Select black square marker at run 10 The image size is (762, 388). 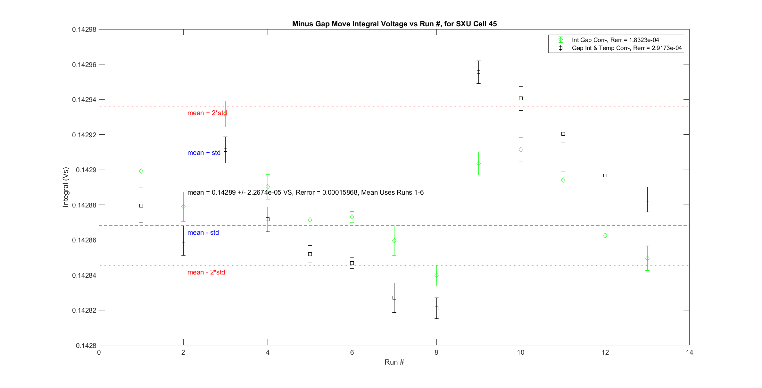521,98
